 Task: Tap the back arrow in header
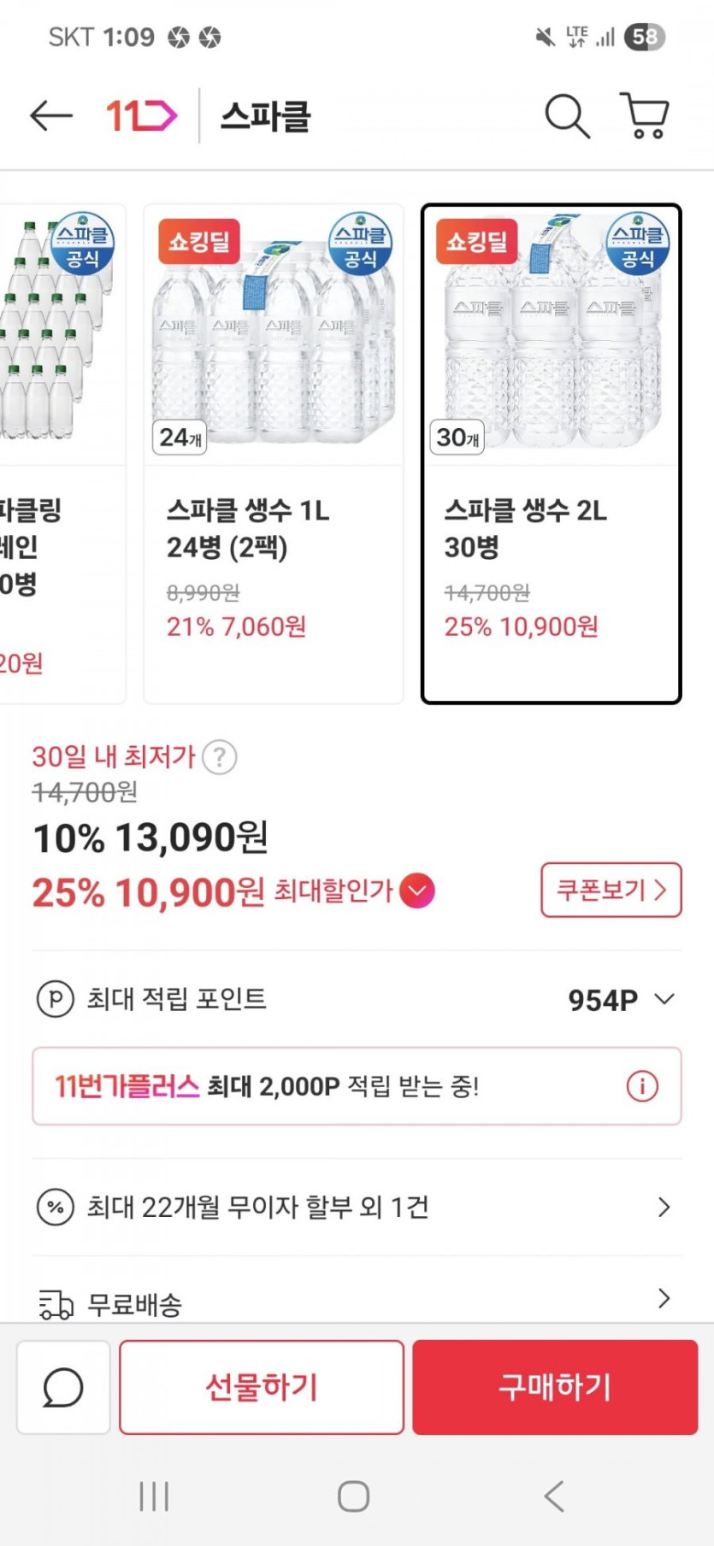click(51, 115)
